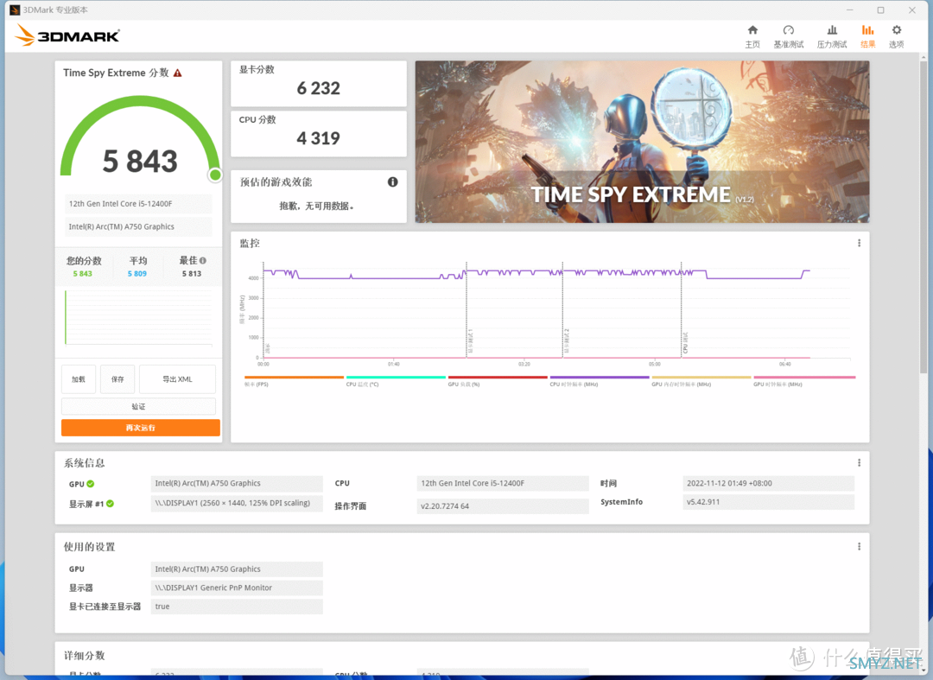The width and height of the screenshot is (933, 680).
Task: Click the 保存 save button
Action: point(117,379)
